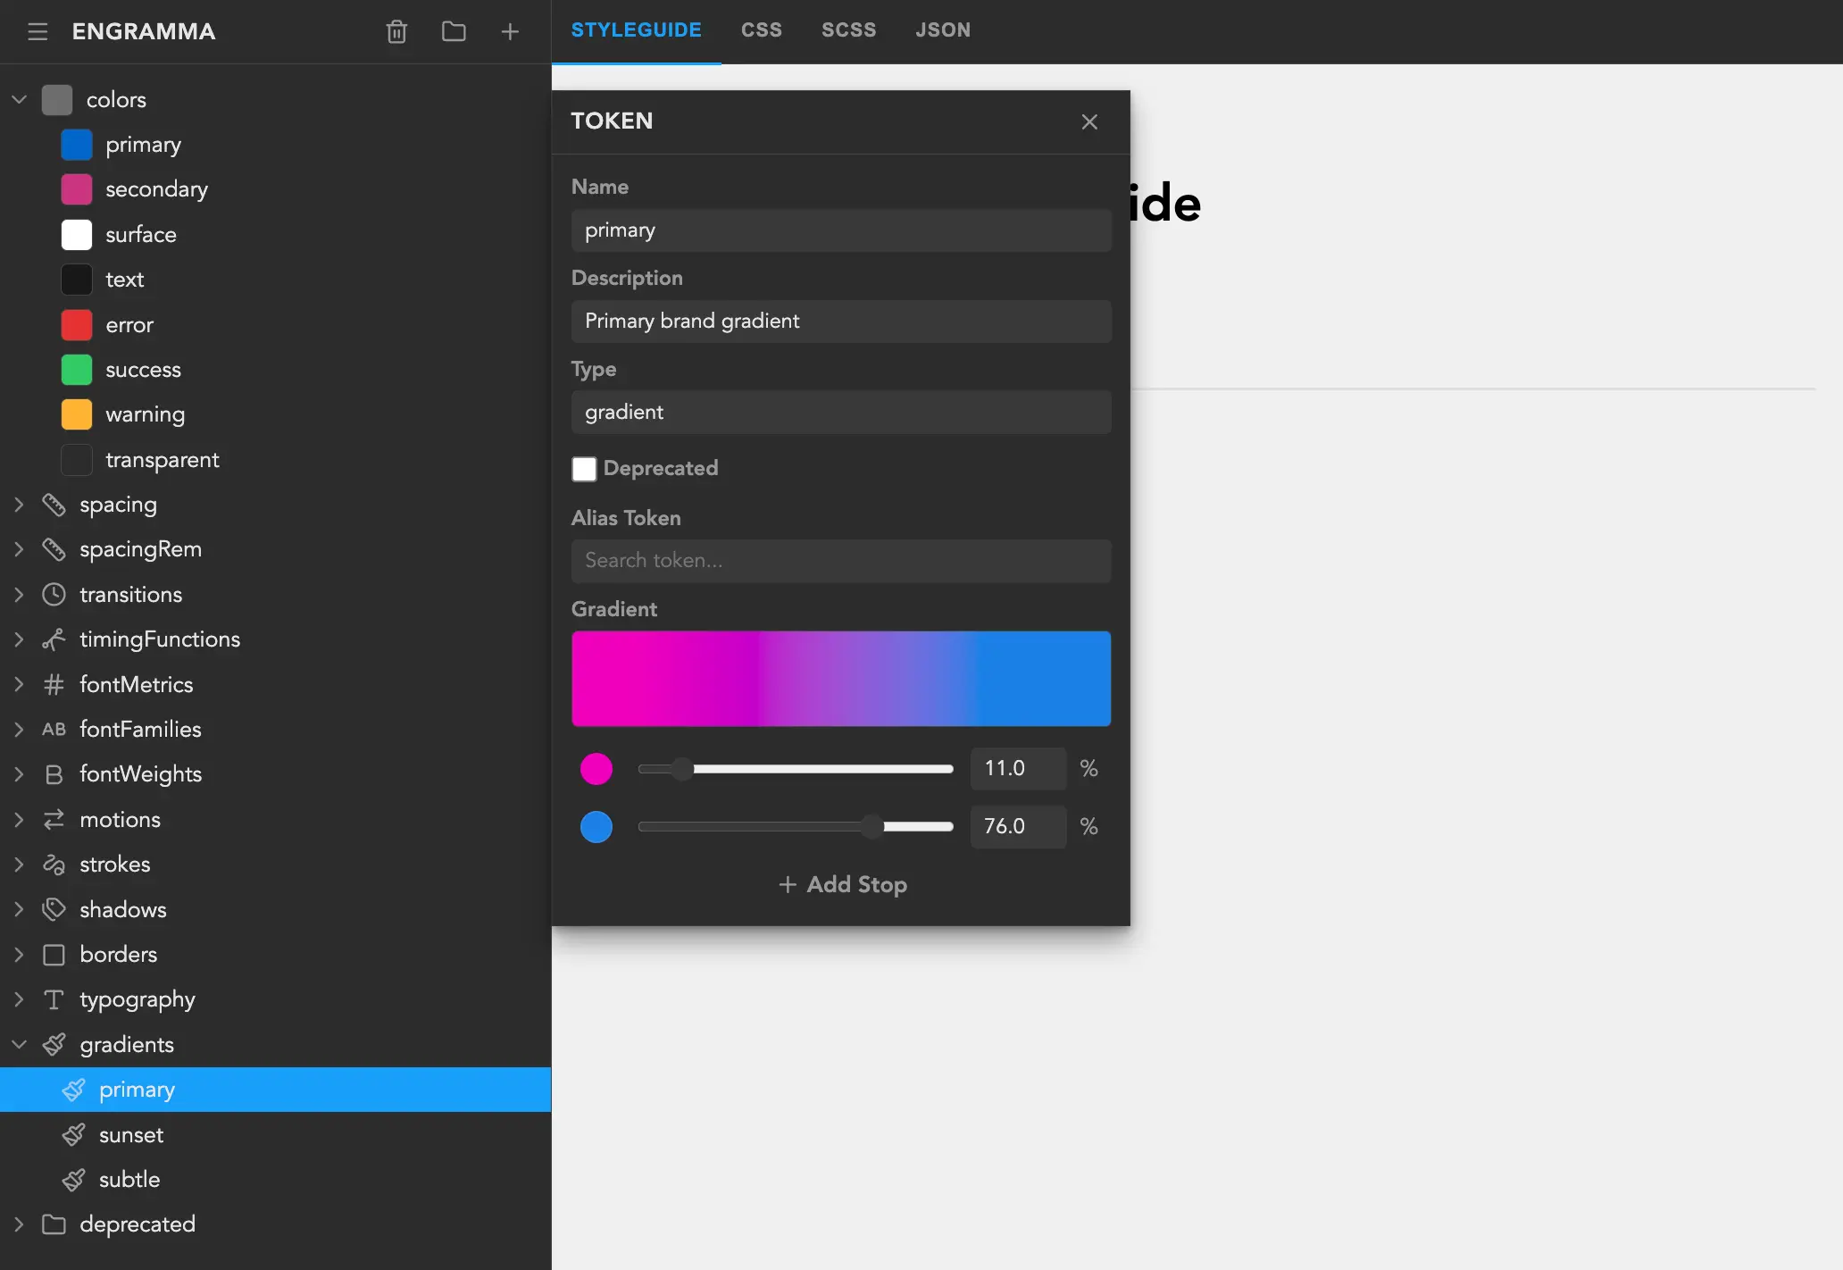Close the TOKEN panel

coord(1088,121)
